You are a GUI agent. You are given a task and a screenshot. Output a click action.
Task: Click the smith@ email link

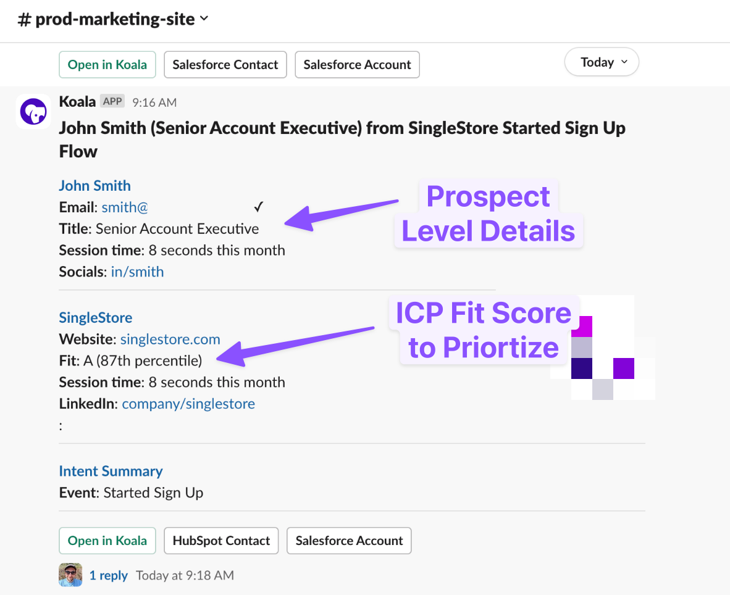coord(125,207)
